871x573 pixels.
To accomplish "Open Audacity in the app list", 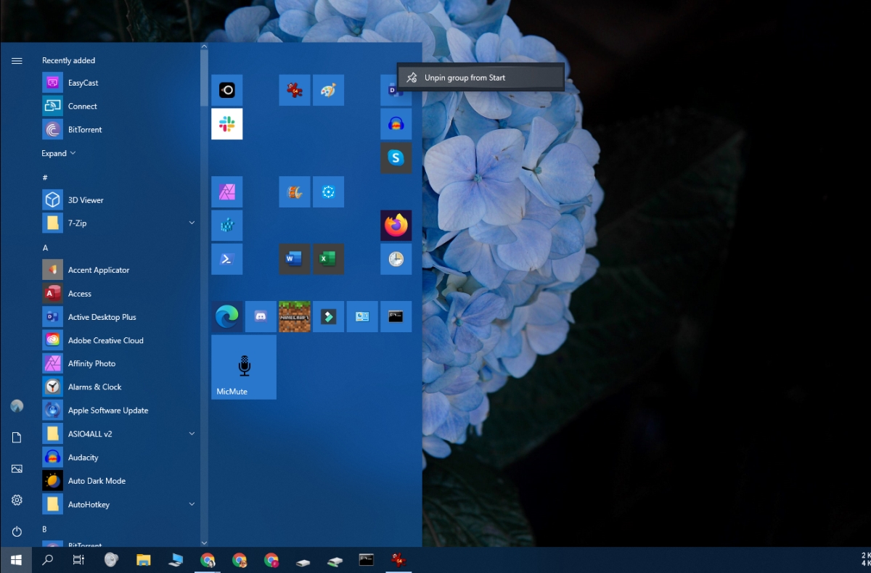I will point(118,458).
